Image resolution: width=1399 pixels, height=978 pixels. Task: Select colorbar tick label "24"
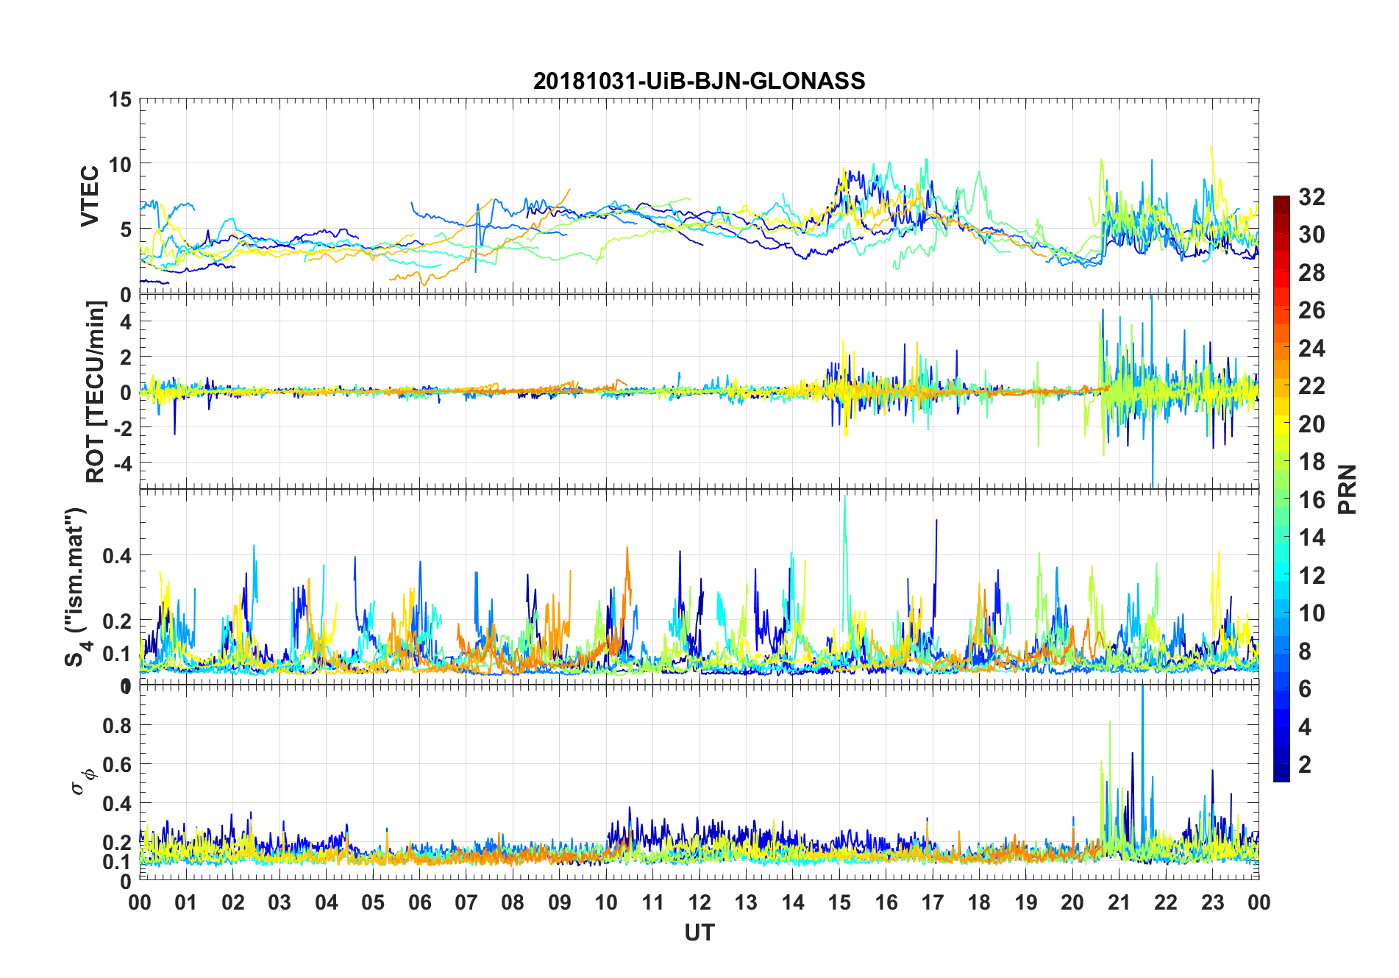pyautogui.click(x=1311, y=349)
